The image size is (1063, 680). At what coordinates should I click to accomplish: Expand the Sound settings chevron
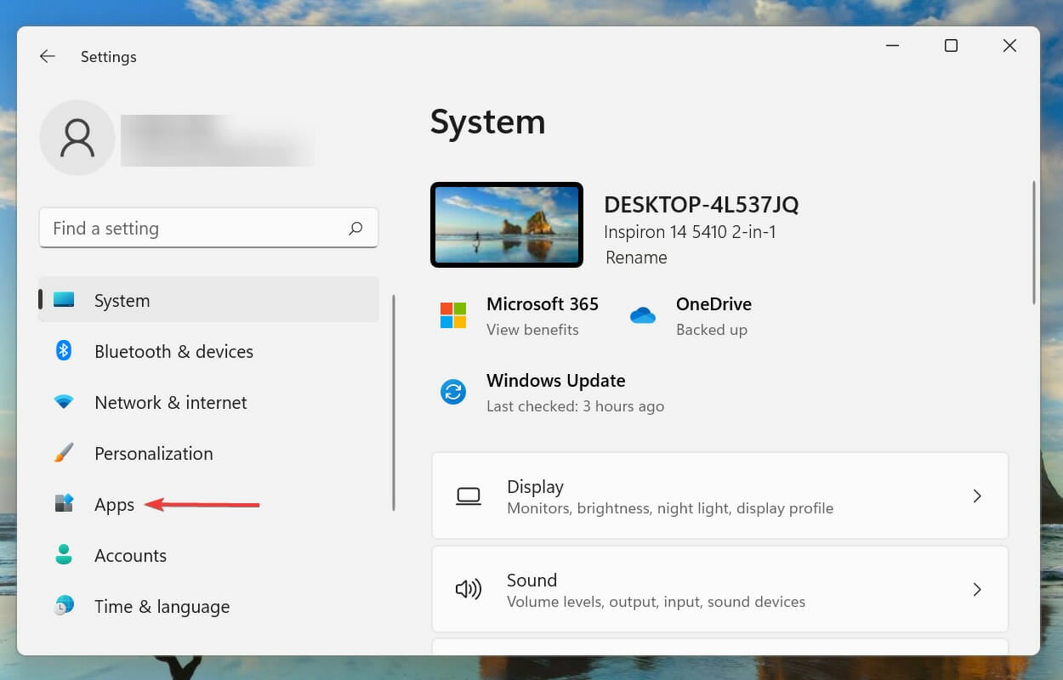(977, 589)
